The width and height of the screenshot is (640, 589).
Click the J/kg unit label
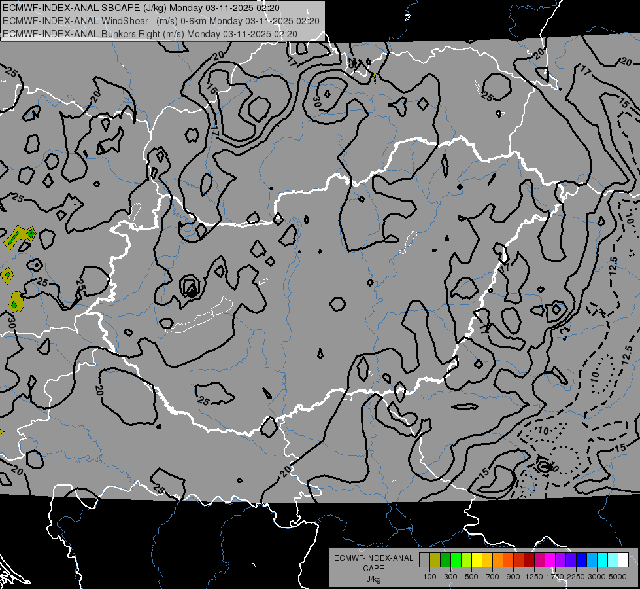point(373,579)
